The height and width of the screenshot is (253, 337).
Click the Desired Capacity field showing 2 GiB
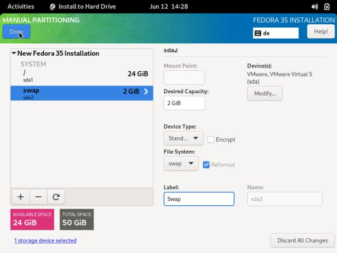(184, 103)
